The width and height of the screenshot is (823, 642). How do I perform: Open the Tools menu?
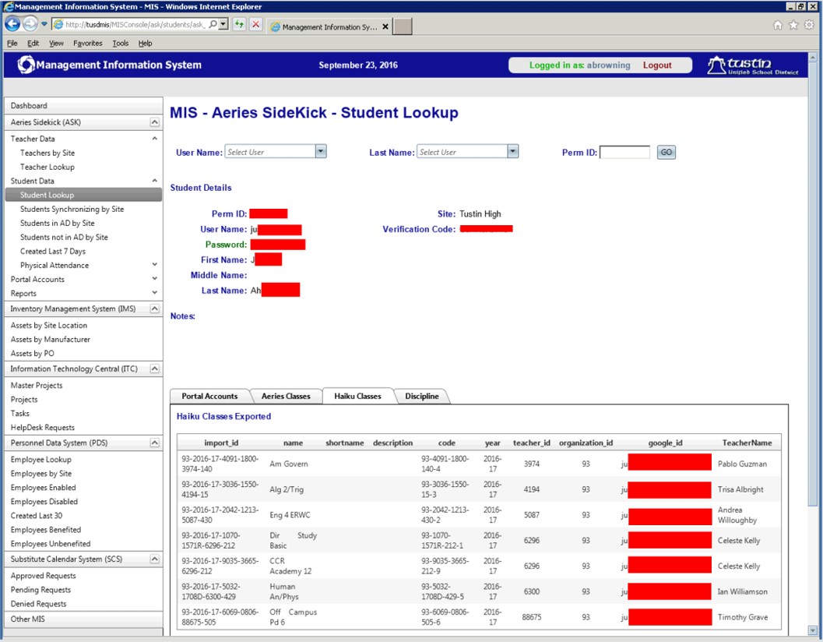point(120,43)
